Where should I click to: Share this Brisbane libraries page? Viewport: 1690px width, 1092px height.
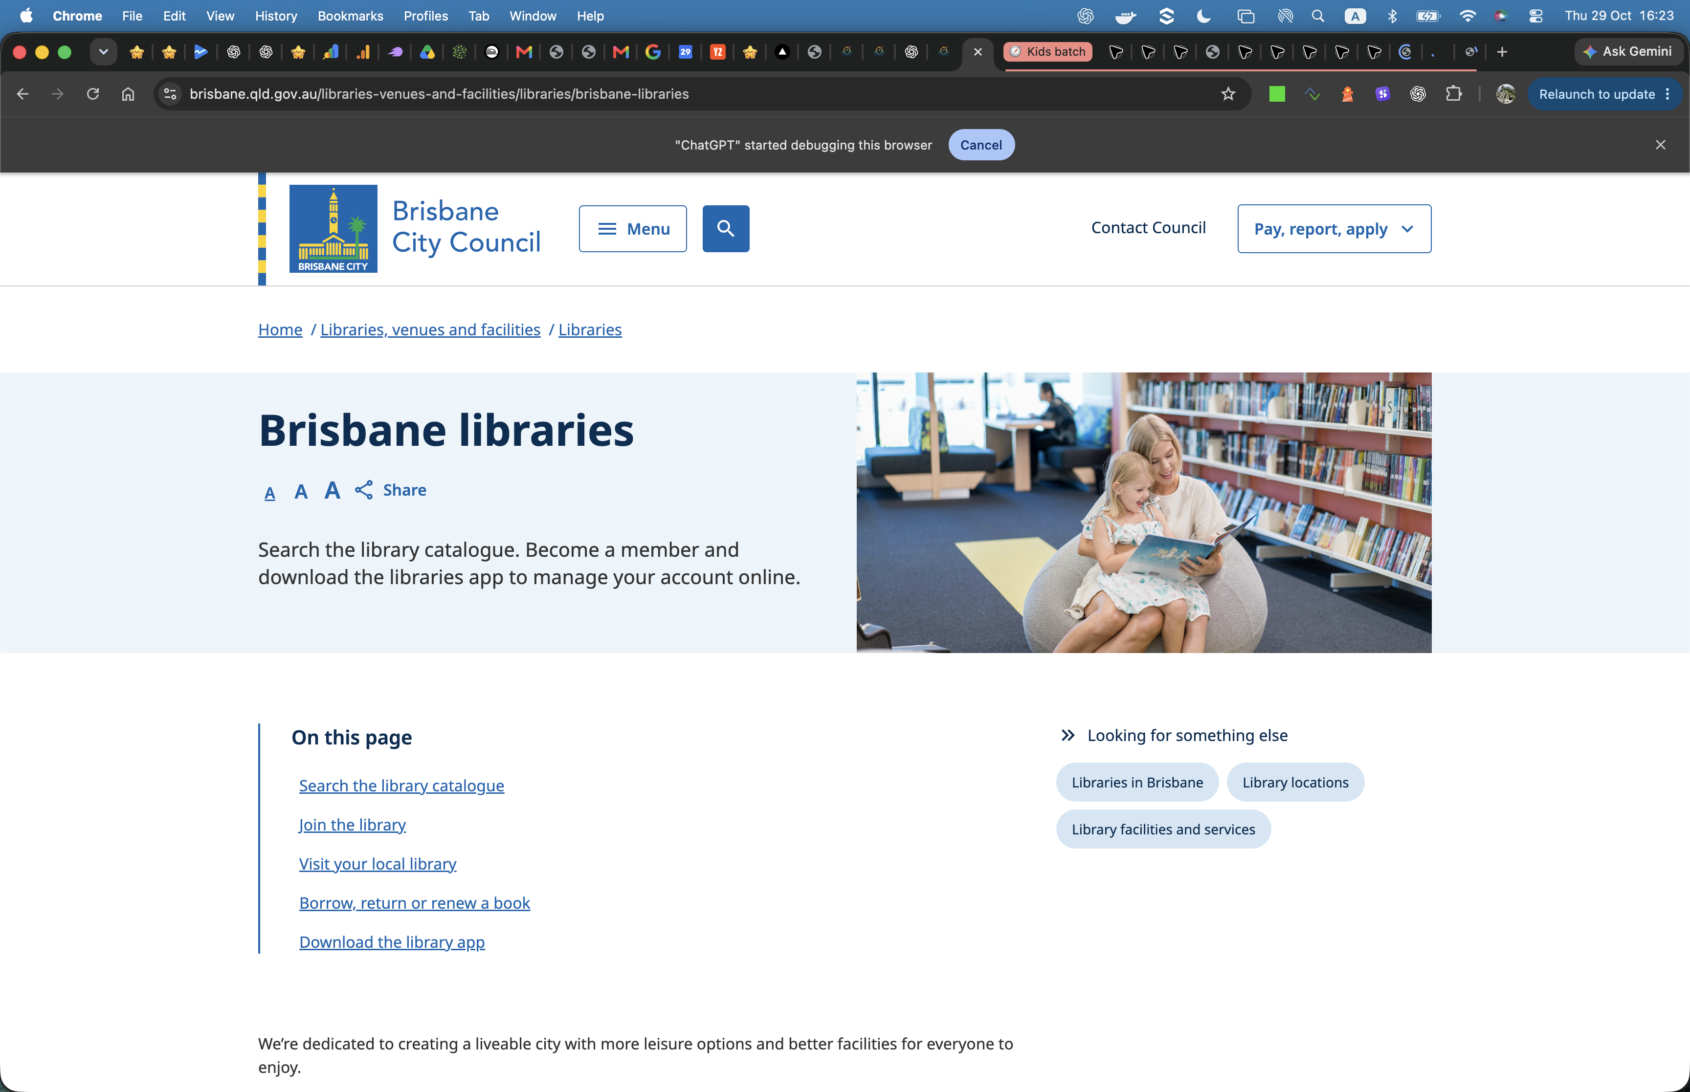[x=391, y=490]
